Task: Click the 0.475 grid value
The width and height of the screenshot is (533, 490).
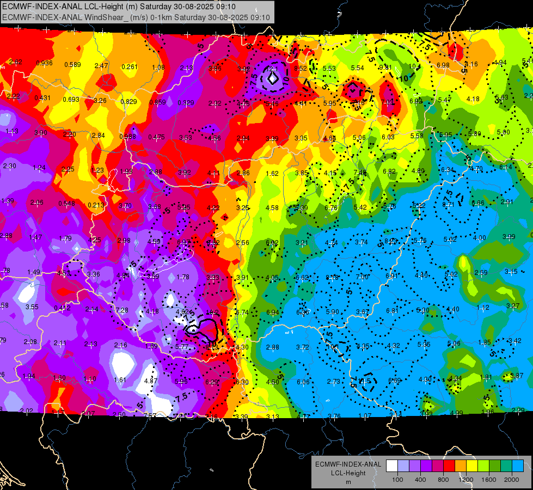Action: [x=156, y=137]
